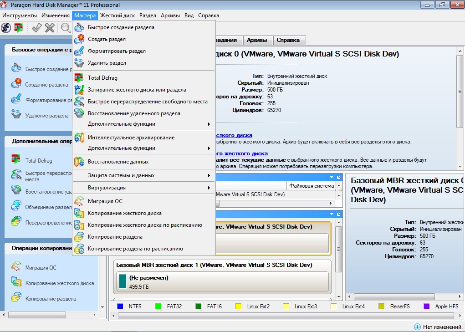465x332 pixels.
Task: Click the first round toolbar icon
Action: [x=6, y=28]
